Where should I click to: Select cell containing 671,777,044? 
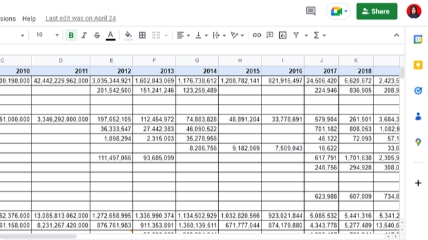tap(240, 226)
